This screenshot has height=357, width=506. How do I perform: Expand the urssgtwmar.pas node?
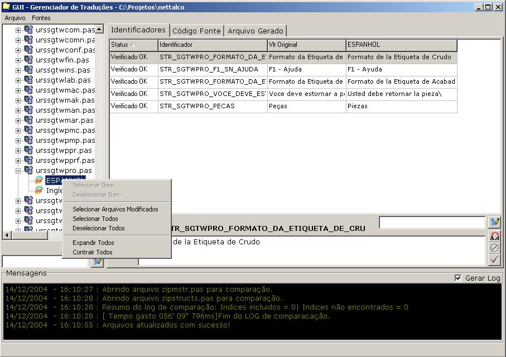point(18,120)
